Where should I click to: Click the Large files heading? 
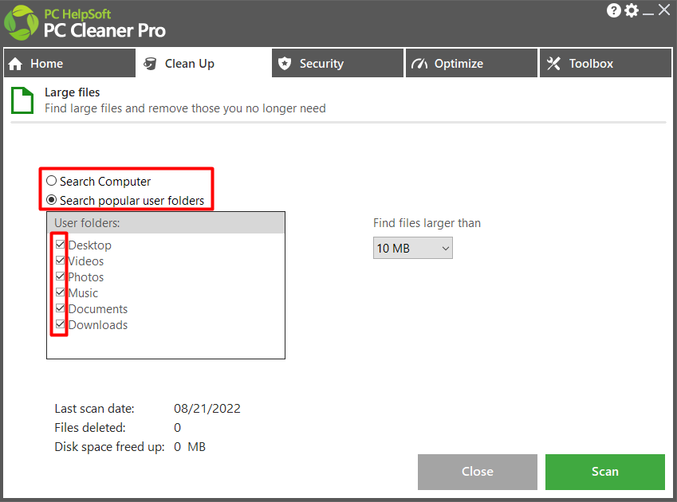pos(72,92)
